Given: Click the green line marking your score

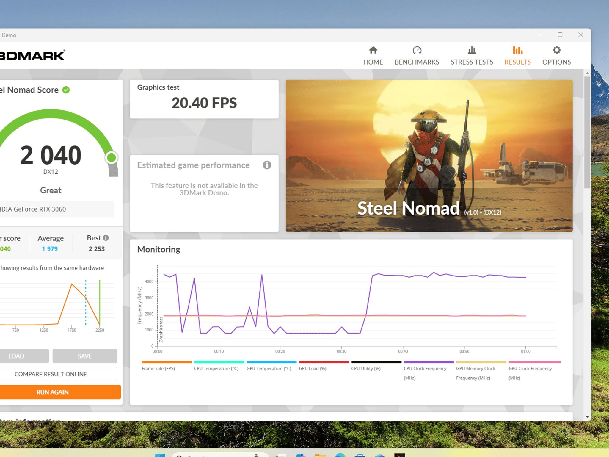Looking at the screenshot, I should tap(100, 302).
